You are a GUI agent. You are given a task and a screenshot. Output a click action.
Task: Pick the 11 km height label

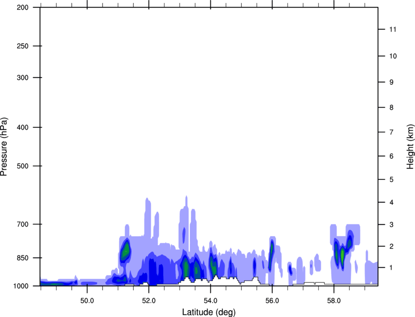coord(393,29)
